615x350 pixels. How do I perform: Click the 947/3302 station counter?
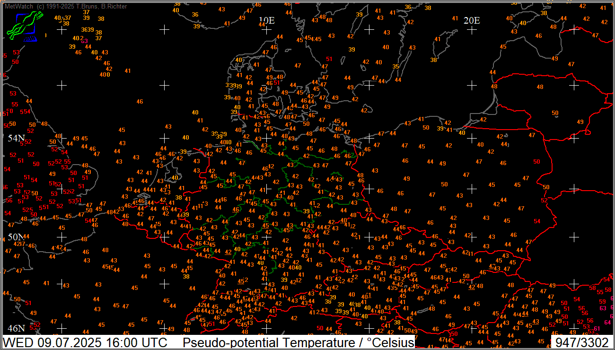pyautogui.click(x=582, y=342)
